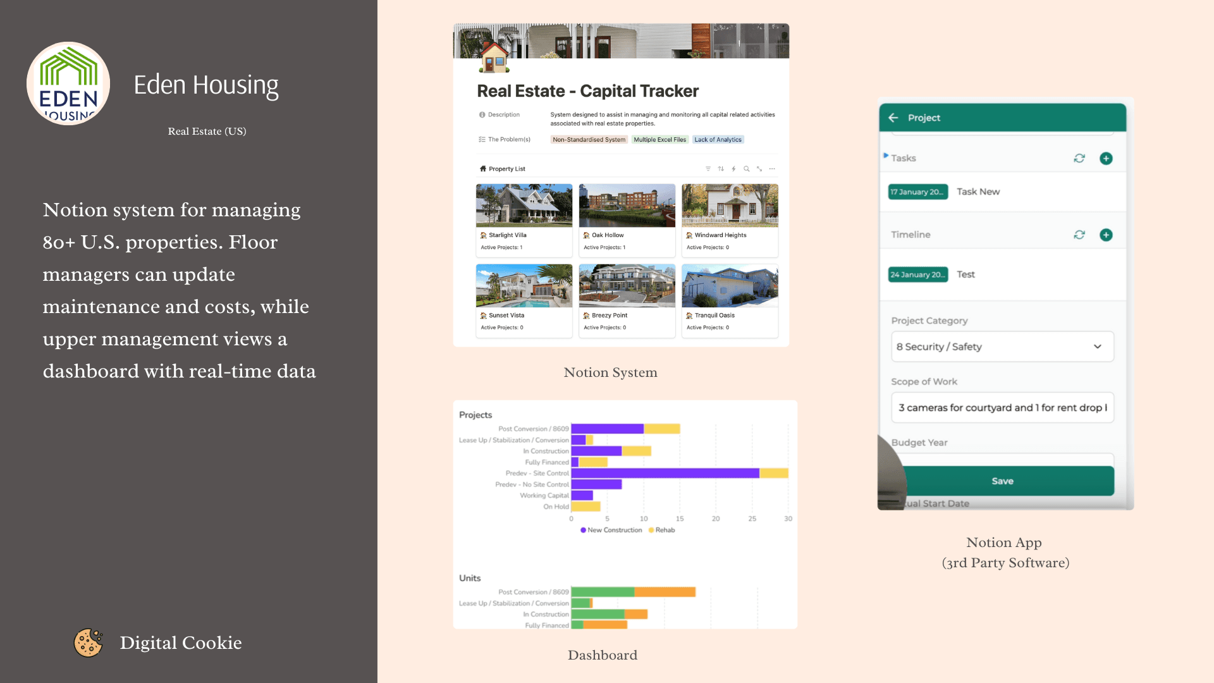This screenshot has height=683, width=1214.
Task: Click the sort icon in the Property List toolbar
Action: (x=721, y=169)
